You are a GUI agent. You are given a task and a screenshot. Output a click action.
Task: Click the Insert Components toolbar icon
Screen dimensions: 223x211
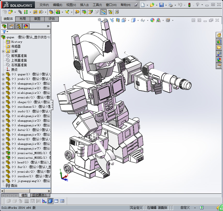(10, 12)
